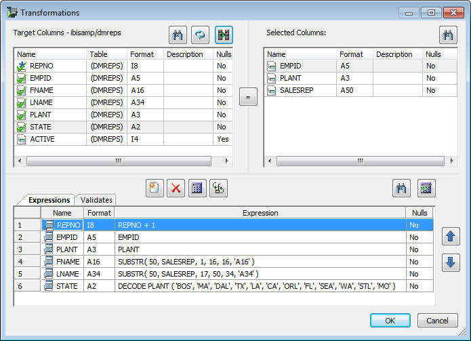Click EMPID column icon in Selected Columns
This screenshot has width=471, height=341.
(x=272, y=66)
